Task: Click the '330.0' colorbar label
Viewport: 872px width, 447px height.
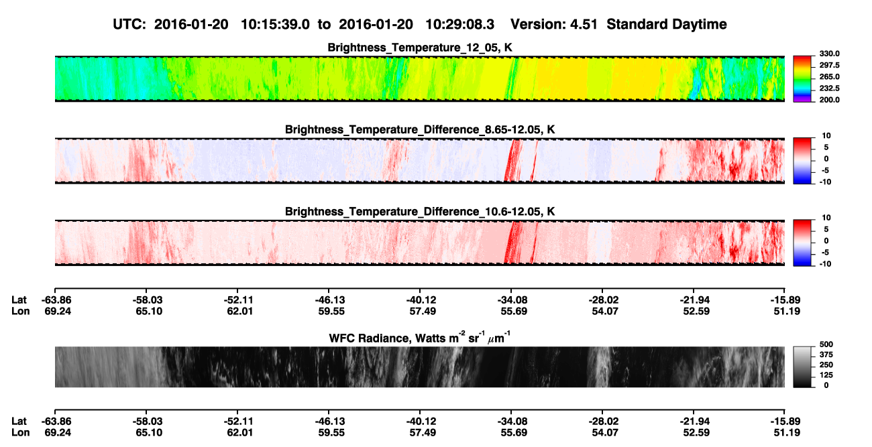Action: pyautogui.click(x=830, y=54)
